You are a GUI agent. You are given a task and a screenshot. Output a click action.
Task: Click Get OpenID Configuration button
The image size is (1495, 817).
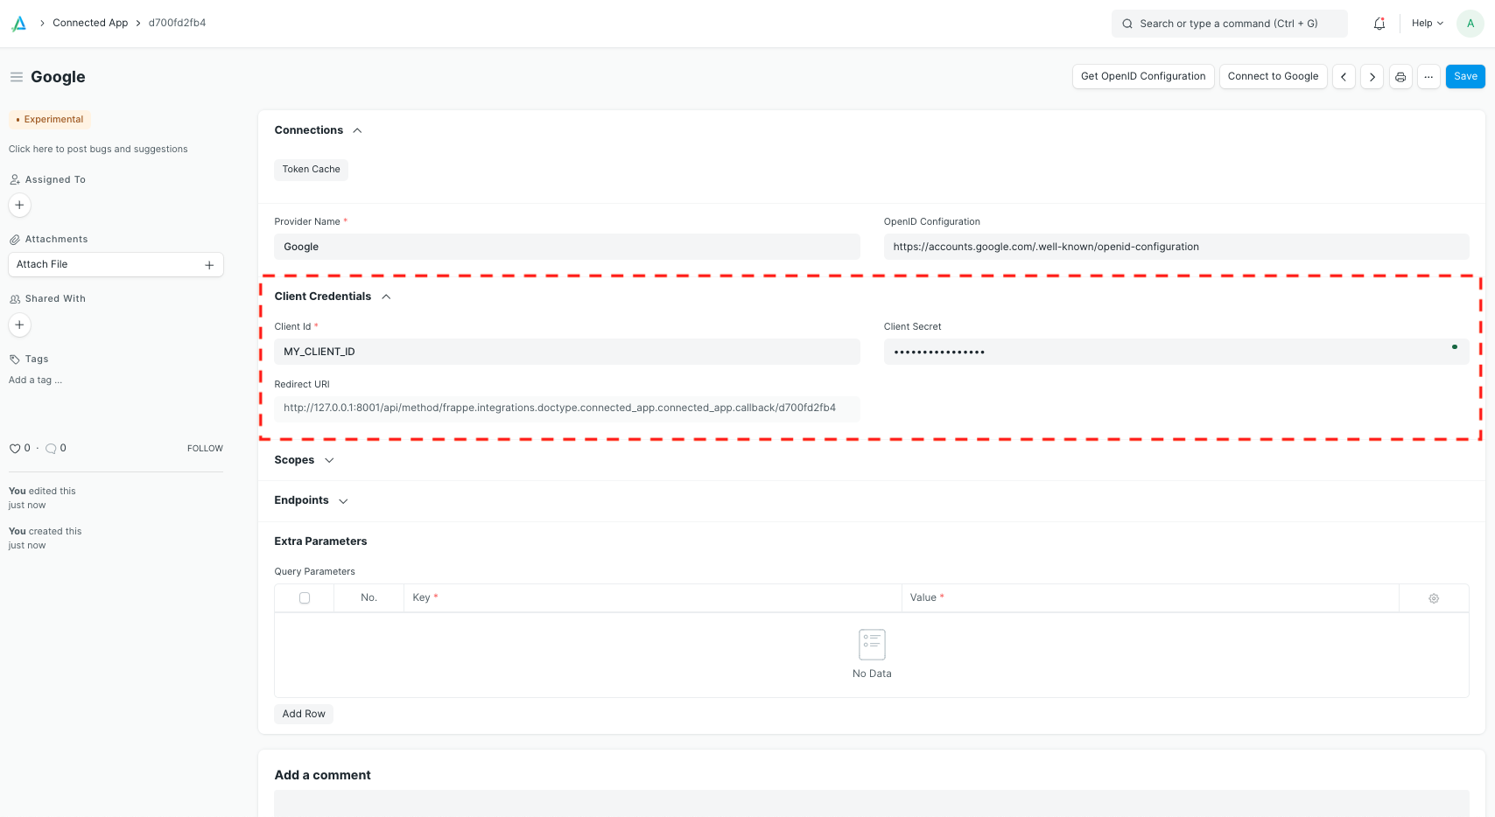(1143, 77)
